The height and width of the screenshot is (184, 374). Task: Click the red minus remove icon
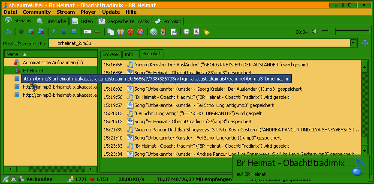click(x=97, y=32)
